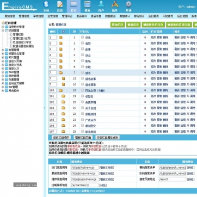Screen dimensions: 197x197
Task: Collapse the sidebar using the splitter arrow
Action: coord(45,108)
